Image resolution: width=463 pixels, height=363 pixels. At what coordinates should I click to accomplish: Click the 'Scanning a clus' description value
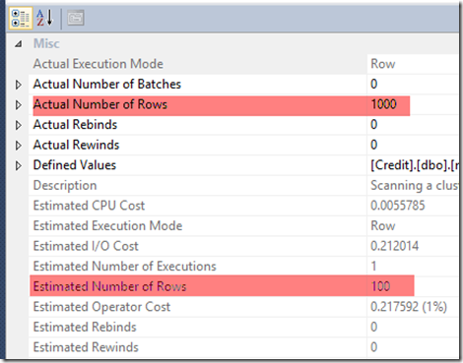coord(415,186)
